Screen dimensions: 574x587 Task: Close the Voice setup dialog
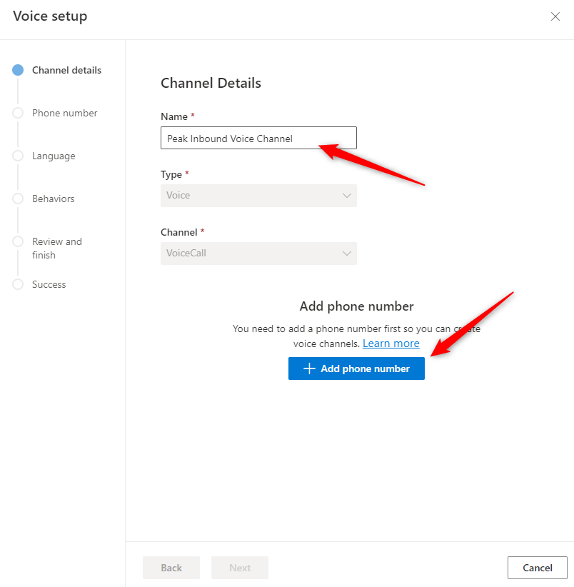[x=555, y=16]
